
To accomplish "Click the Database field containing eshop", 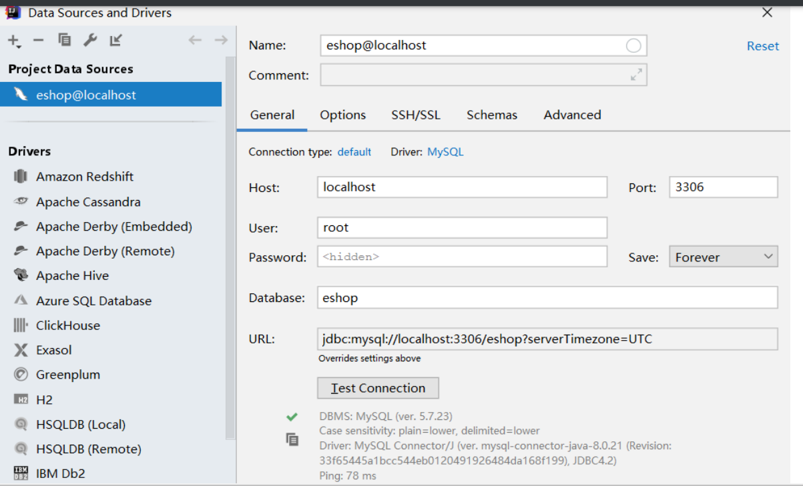I will (547, 297).
